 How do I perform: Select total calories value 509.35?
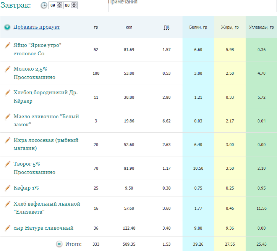[129, 244]
